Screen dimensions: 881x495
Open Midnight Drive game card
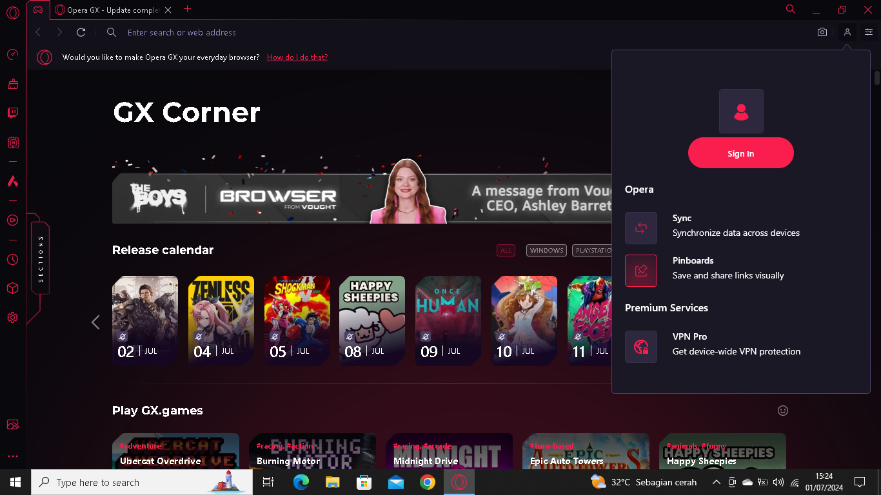click(449, 451)
